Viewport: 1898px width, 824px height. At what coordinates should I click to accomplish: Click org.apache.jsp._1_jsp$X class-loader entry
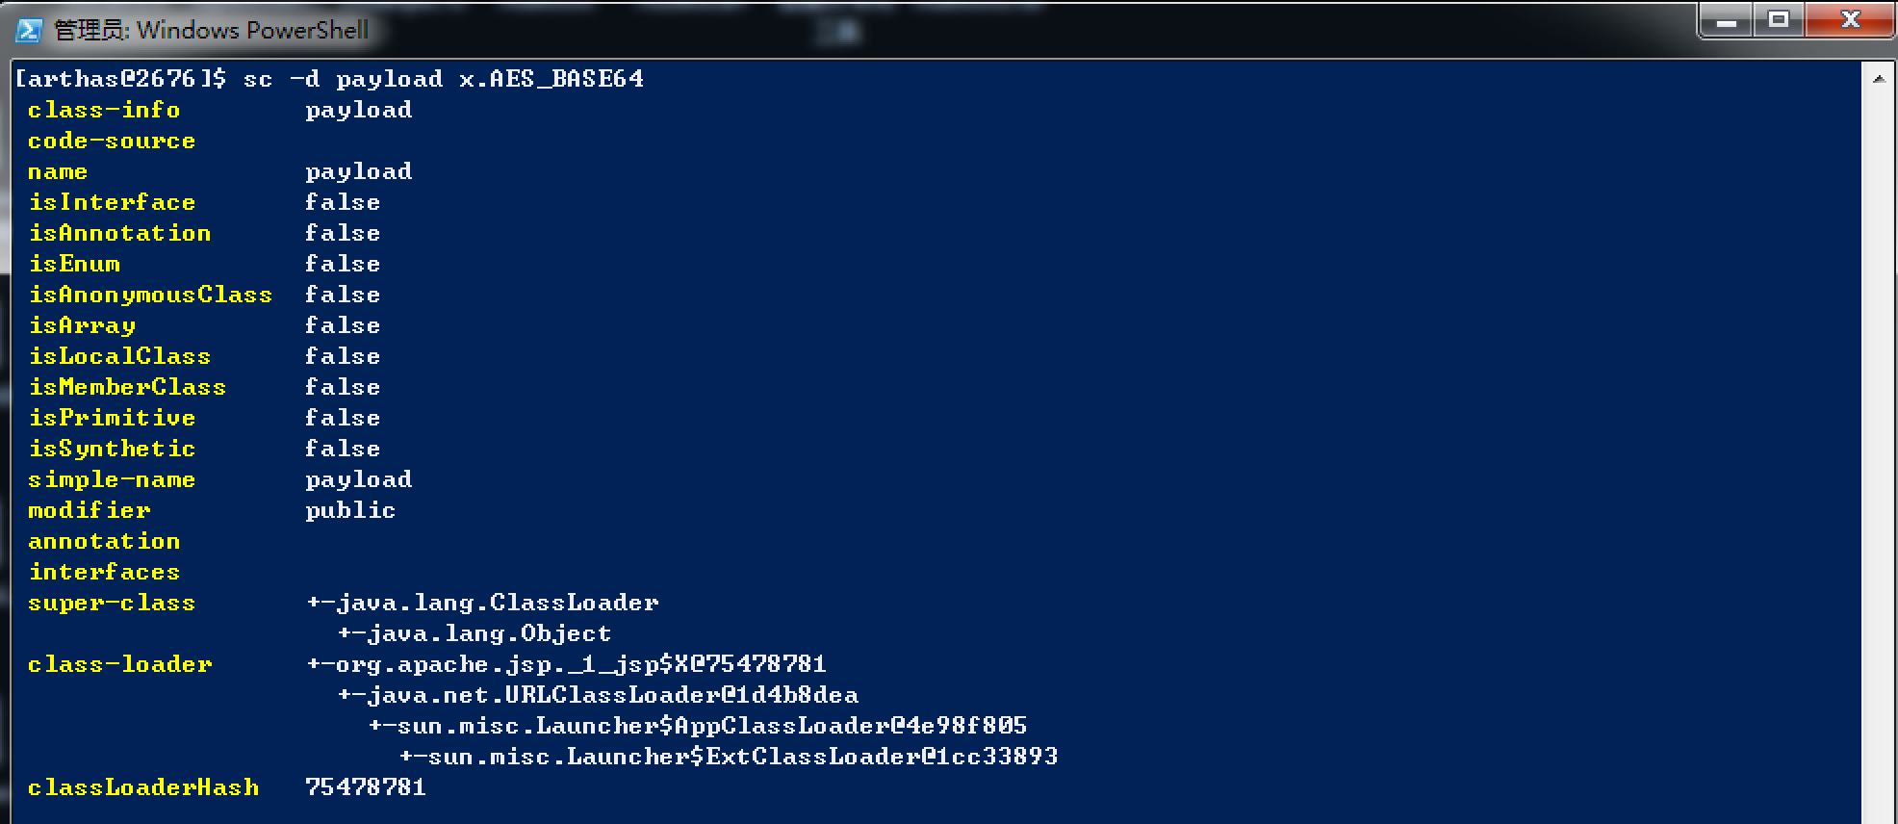click(566, 664)
